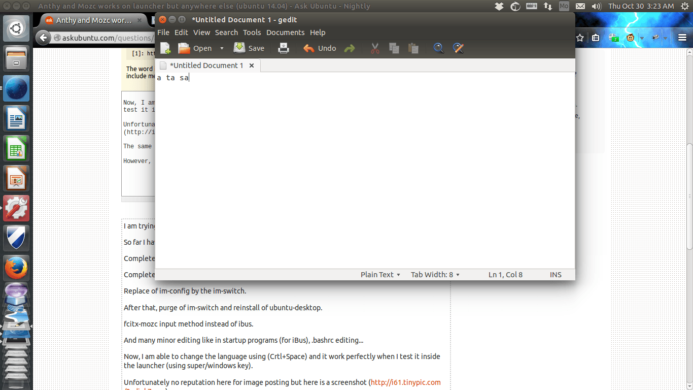The height and width of the screenshot is (390, 693).
Task: Click the Print icon in gedit toolbar
Action: (284, 48)
